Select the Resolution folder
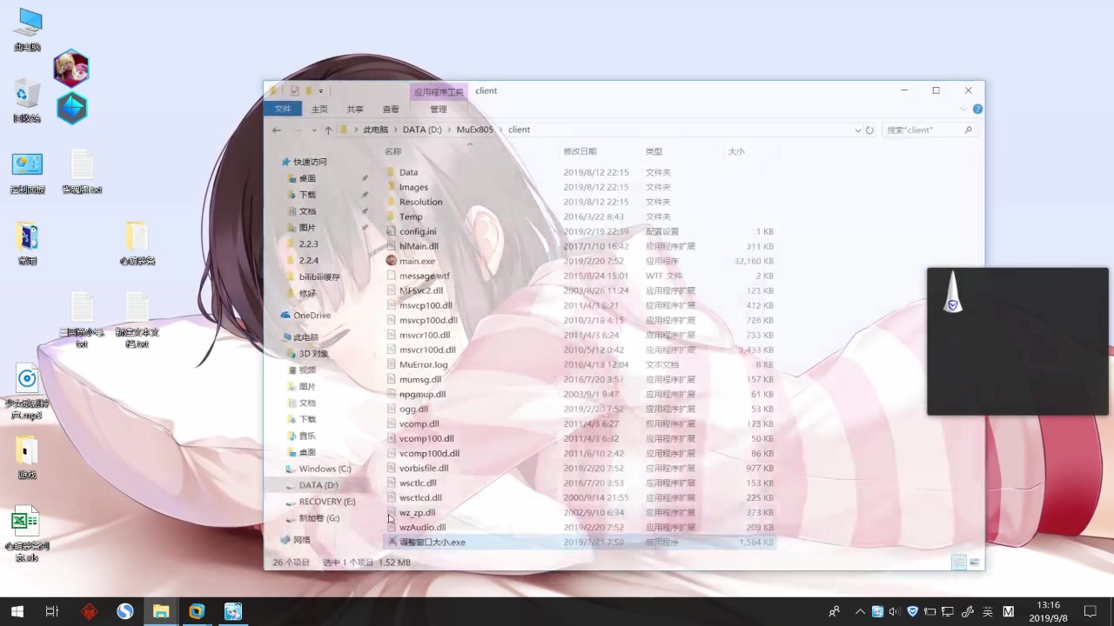The height and width of the screenshot is (626, 1114). click(420, 202)
